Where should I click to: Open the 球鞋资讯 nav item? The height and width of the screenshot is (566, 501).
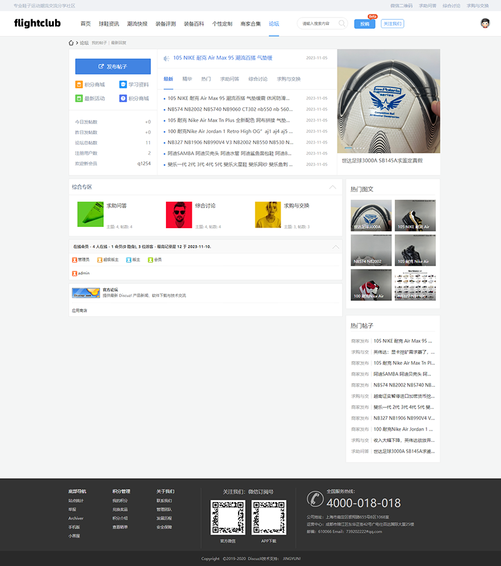(x=109, y=24)
